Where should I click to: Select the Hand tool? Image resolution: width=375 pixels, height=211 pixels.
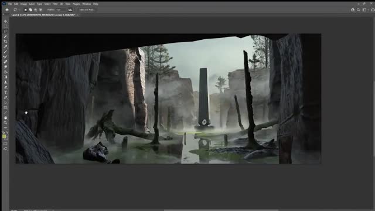pyautogui.click(x=5, y=118)
